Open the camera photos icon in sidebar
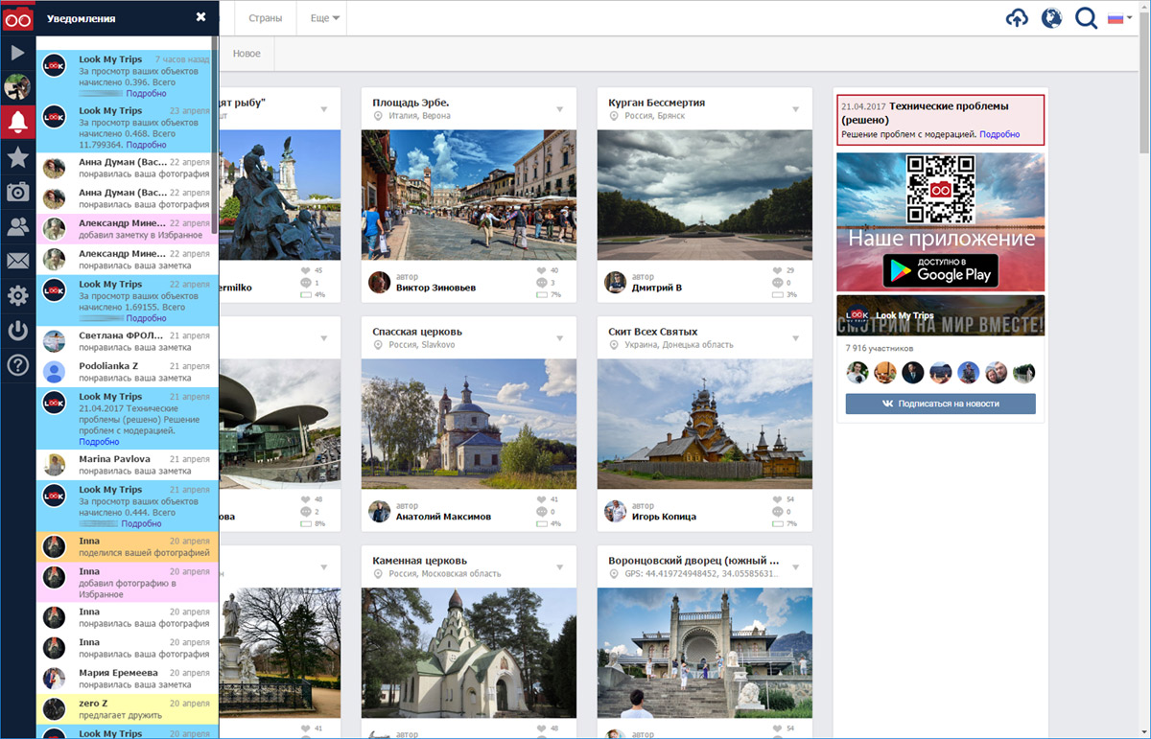 point(17,192)
